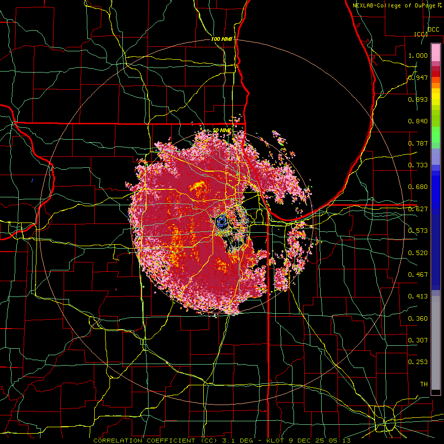The height and width of the screenshot is (444, 444).
Task: Click the [CC] legend header label
Action: 421,34
